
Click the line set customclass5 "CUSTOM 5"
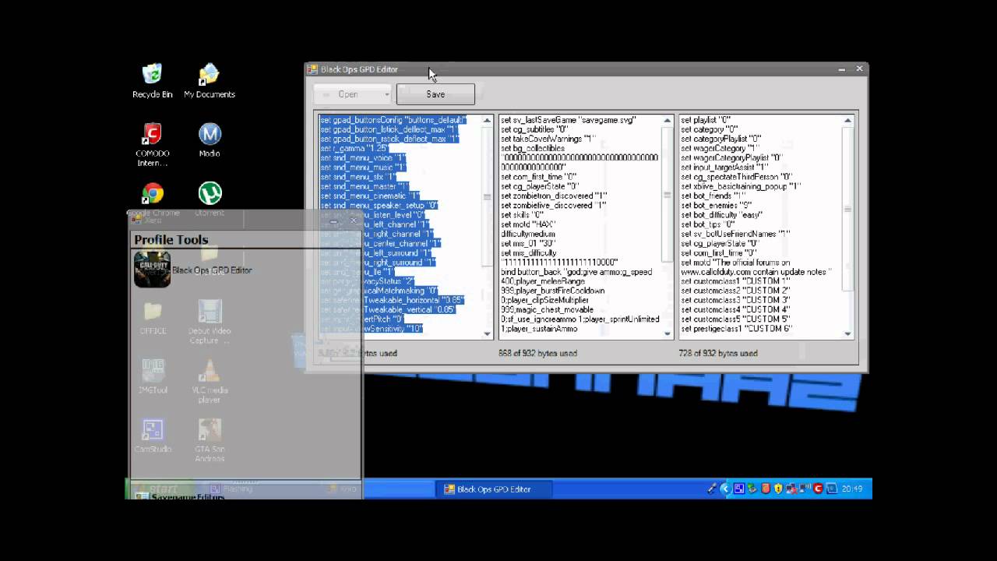[x=735, y=319]
